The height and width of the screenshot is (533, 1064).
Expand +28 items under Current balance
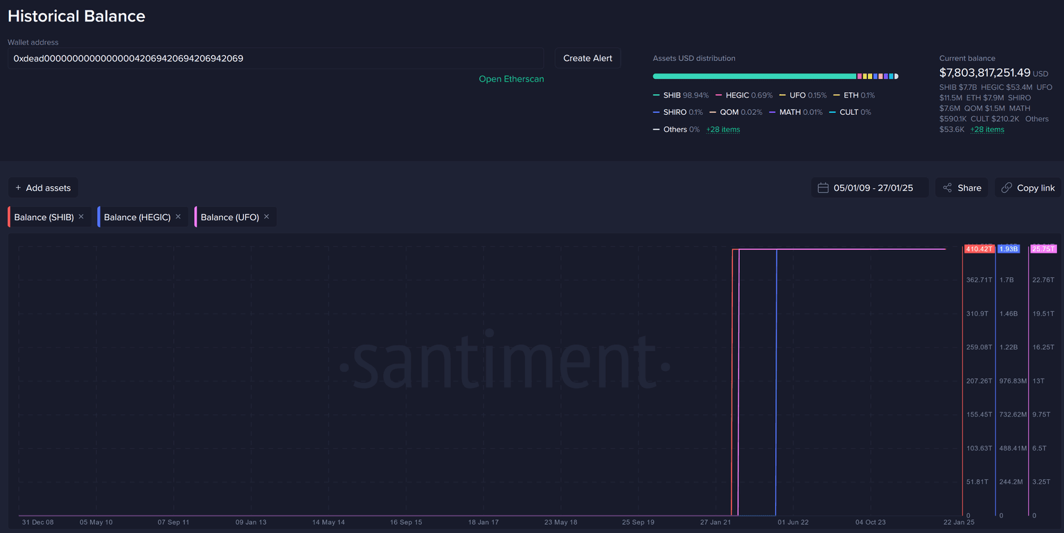coord(986,129)
